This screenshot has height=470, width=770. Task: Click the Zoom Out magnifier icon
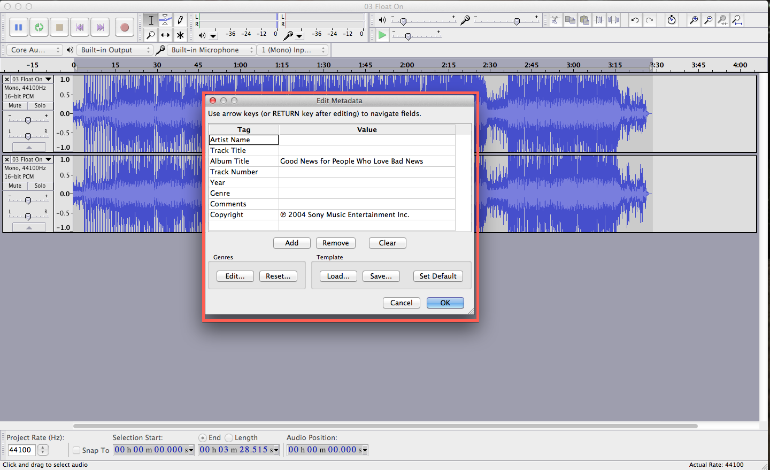coord(708,20)
